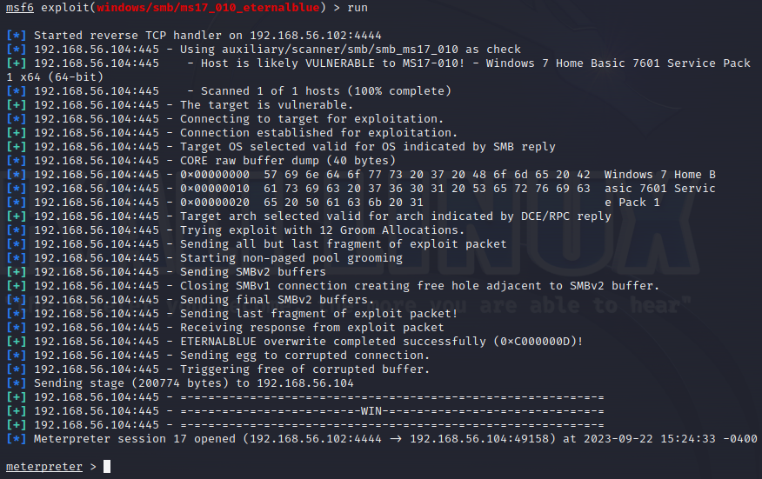Click 'Sending all but last fragment' line

tap(256, 244)
